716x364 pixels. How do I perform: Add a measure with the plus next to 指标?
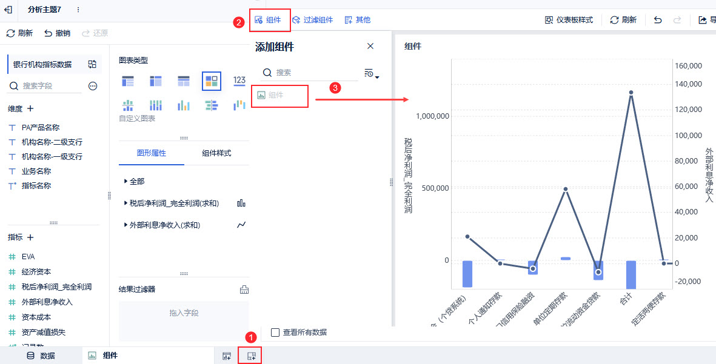[x=30, y=237]
